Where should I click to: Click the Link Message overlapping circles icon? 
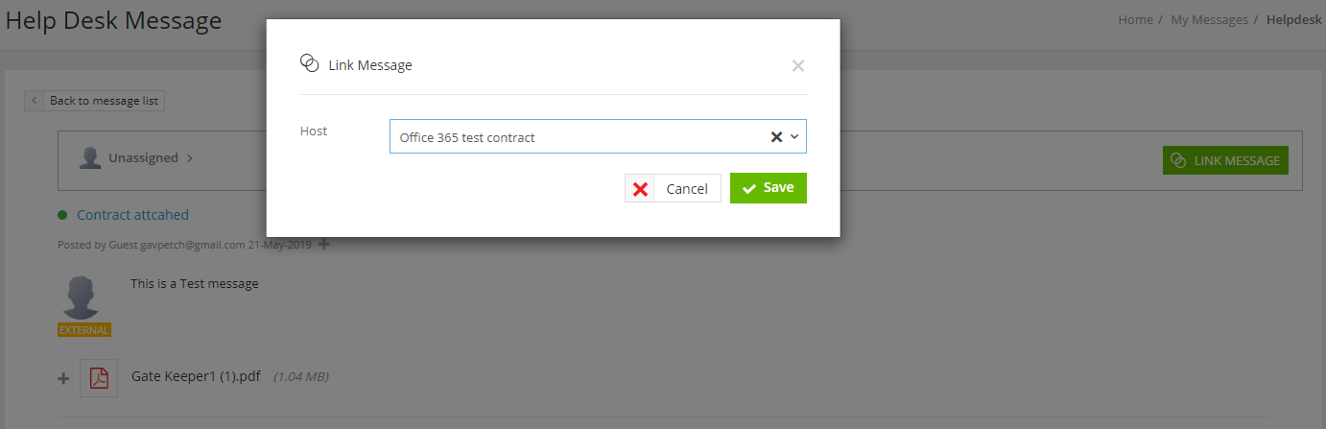(309, 63)
